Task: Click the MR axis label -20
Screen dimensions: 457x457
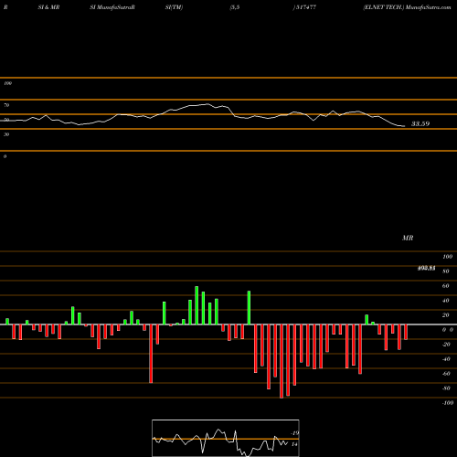Action: point(446,345)
